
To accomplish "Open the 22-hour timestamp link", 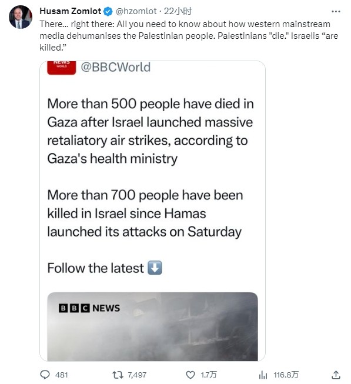I will click(178, 11).
